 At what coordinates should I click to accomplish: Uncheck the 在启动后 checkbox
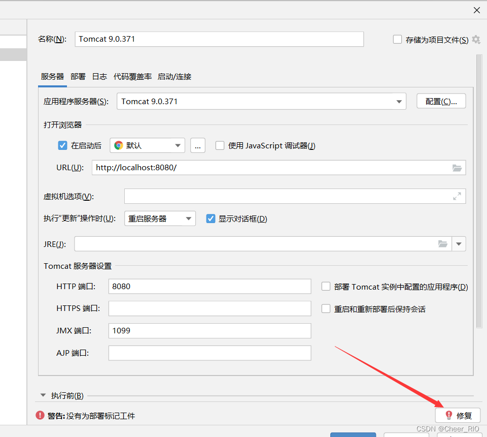pos(62,145)
